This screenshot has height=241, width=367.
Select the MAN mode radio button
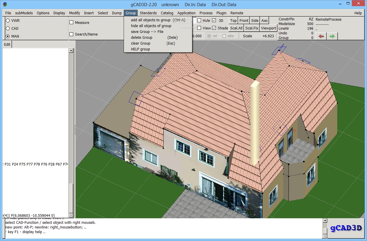8,36
